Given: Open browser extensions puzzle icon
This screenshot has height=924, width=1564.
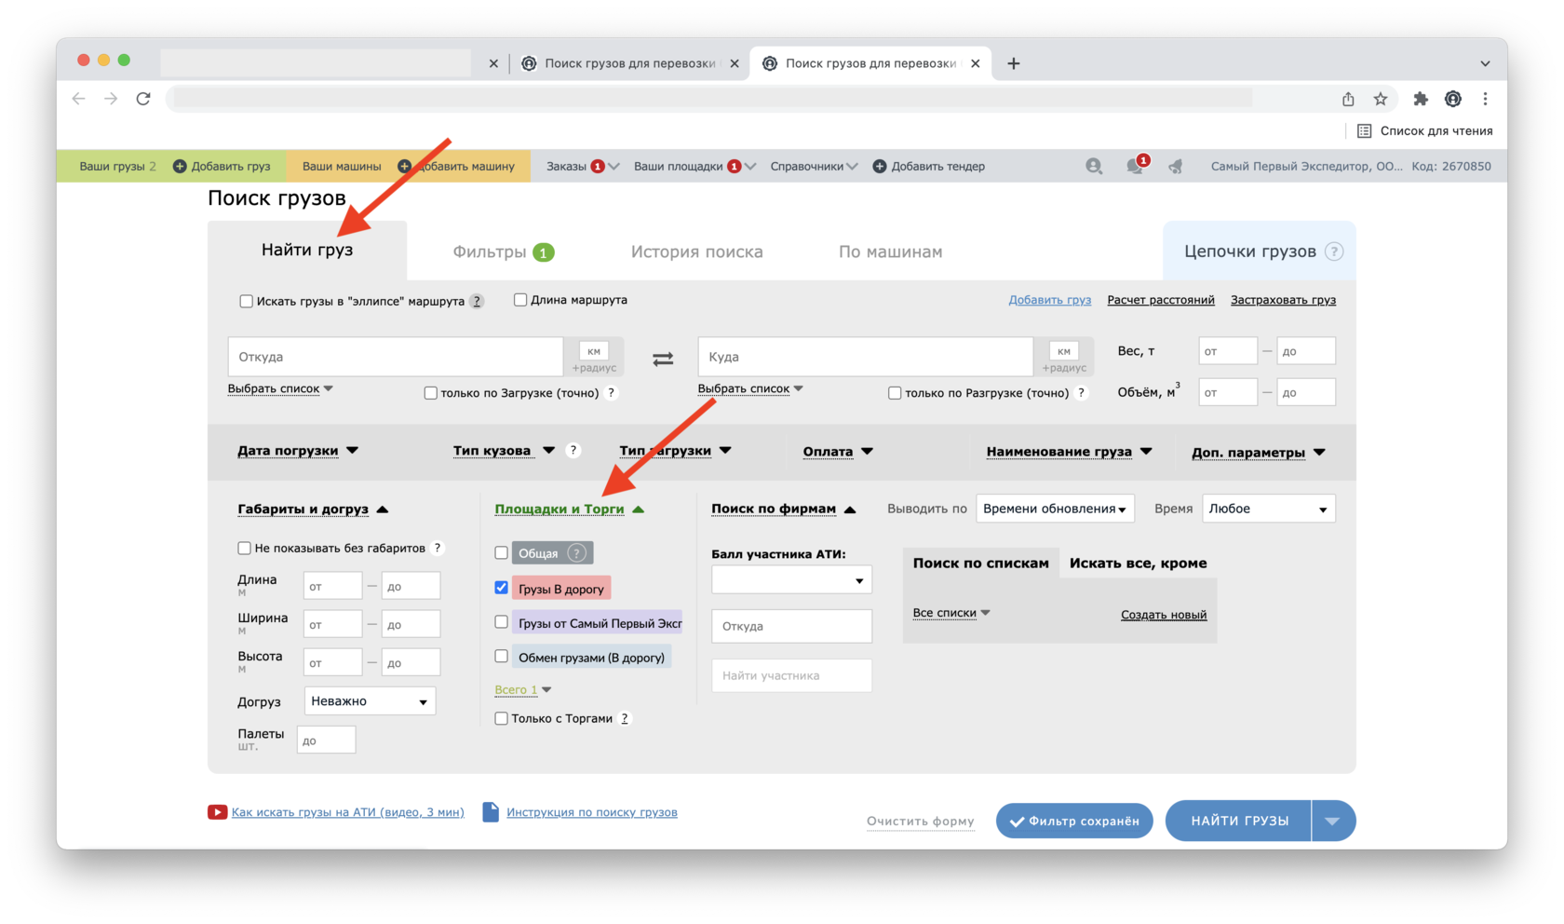Looking at the screenshot, I should [x=1420, y=99].
